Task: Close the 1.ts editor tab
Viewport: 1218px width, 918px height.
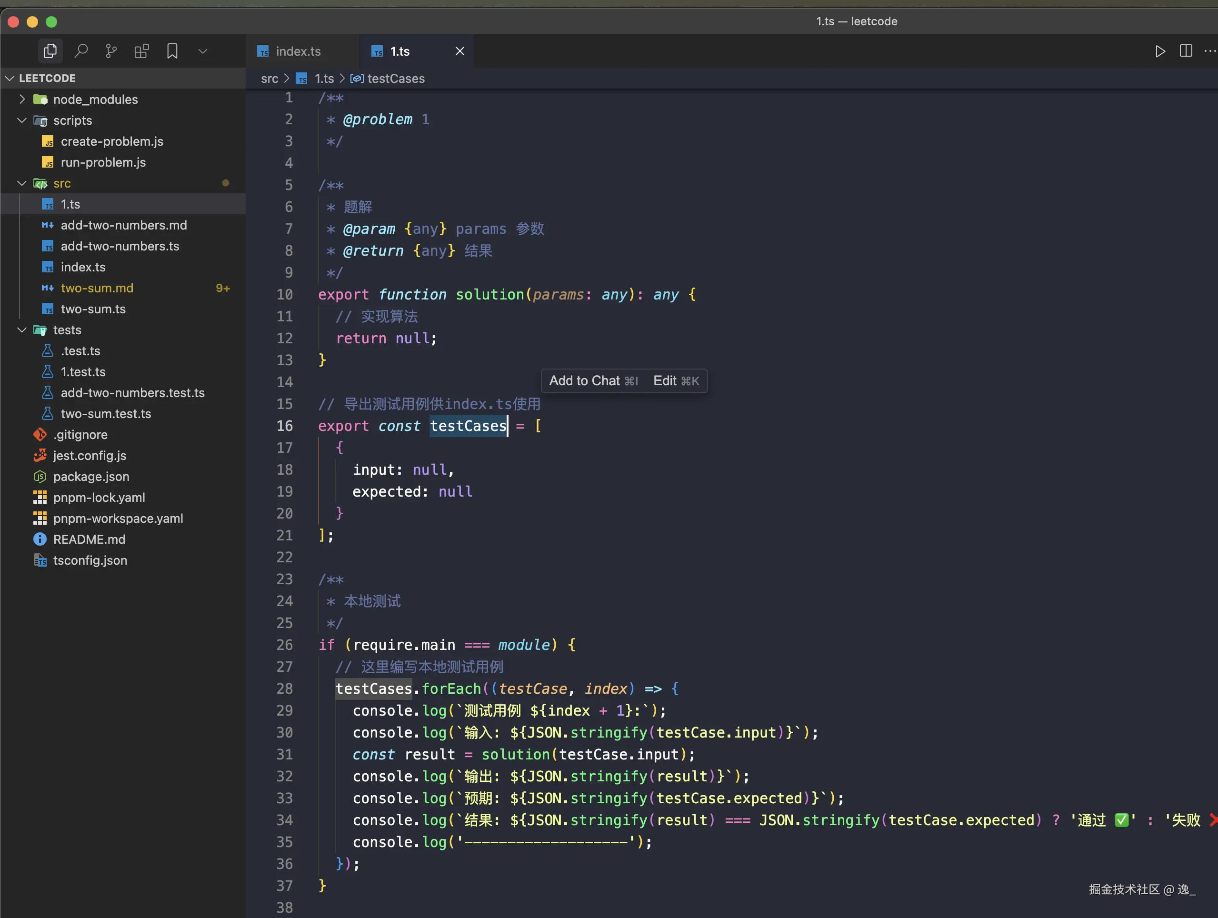Action: [460, 51]
